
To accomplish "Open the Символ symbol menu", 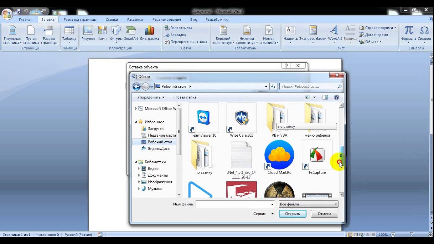I will click(424, 35).
